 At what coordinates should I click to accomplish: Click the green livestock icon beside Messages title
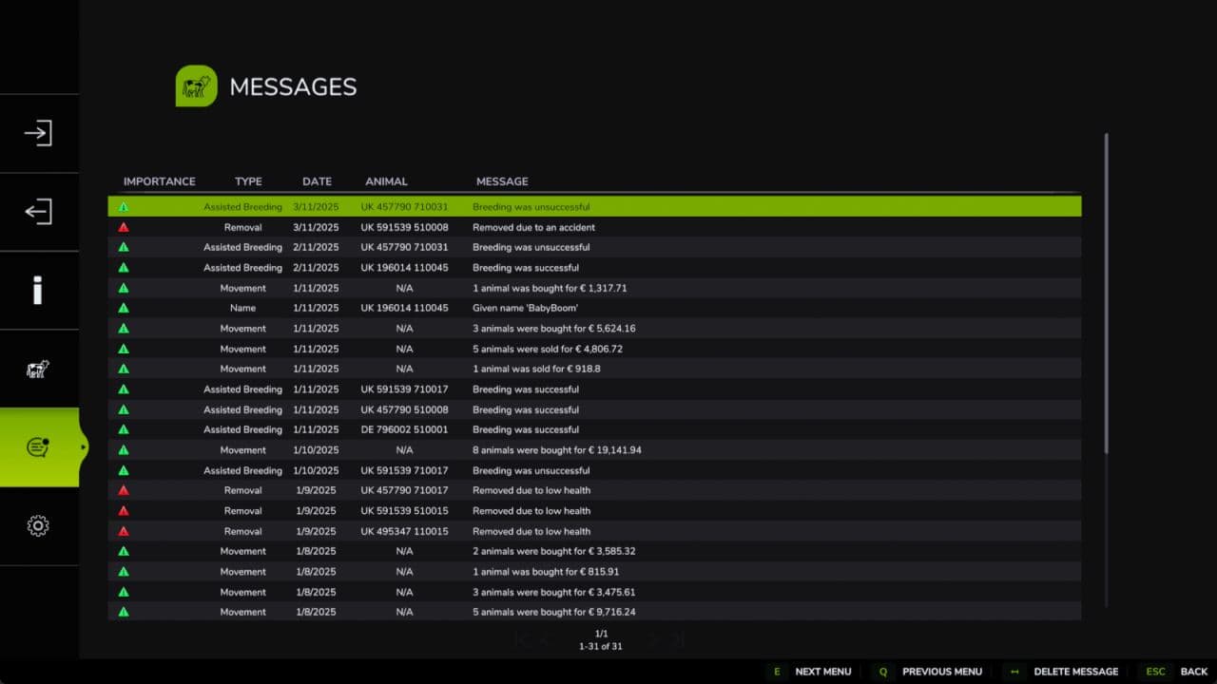click(x=197, y=86)
